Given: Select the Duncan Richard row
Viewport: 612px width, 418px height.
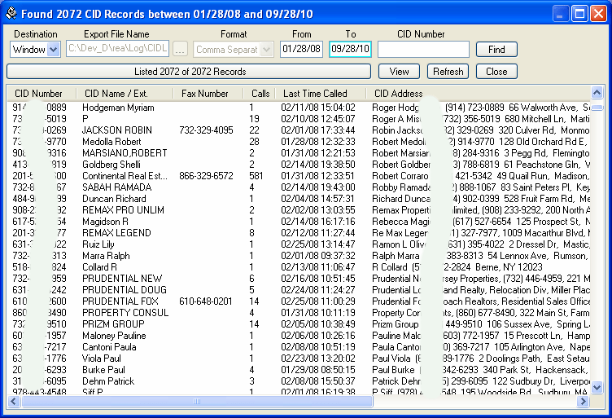Looking at the screenshot, I should (299, 199).
